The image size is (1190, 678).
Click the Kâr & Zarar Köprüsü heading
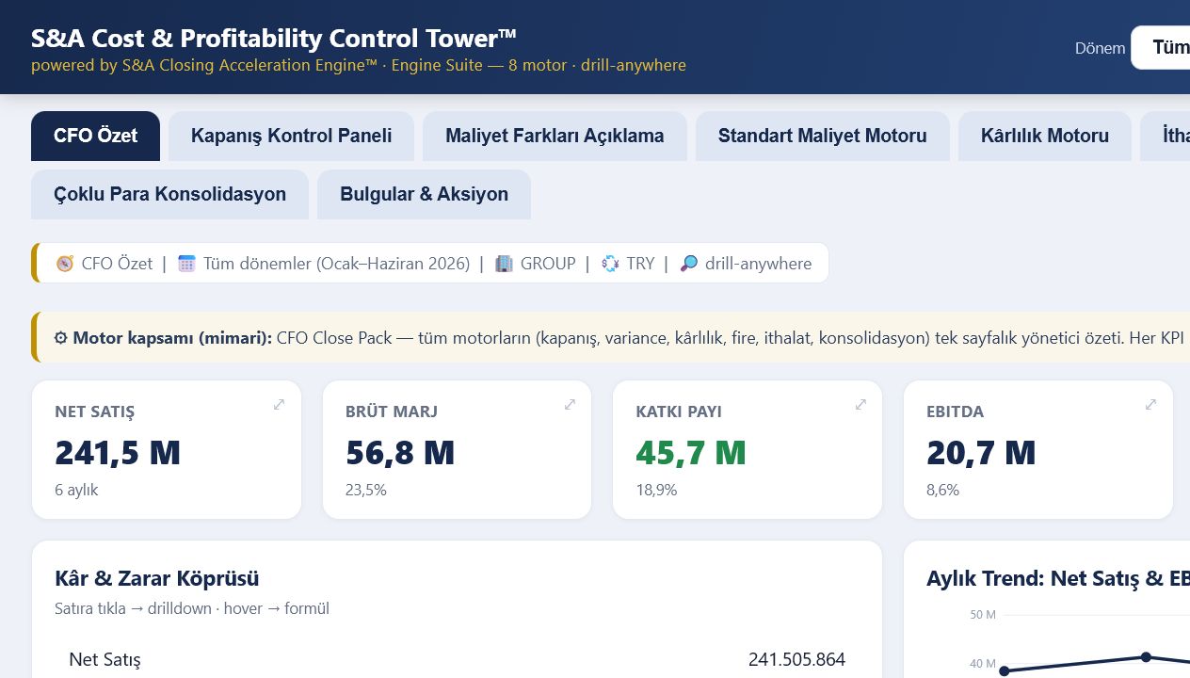pyautogui.click(x=157, y=578)
